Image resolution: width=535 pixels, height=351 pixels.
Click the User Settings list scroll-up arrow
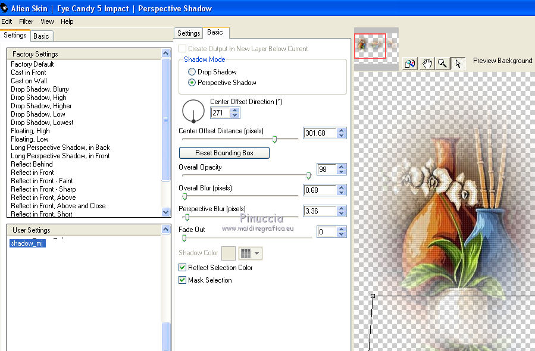(166, 229)
